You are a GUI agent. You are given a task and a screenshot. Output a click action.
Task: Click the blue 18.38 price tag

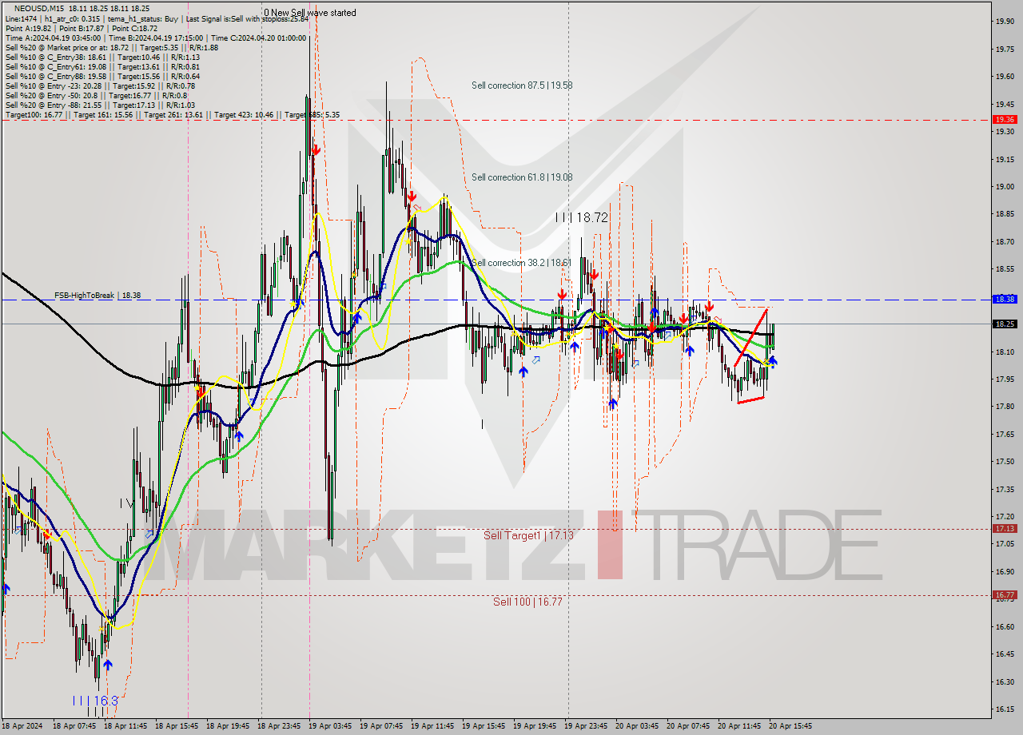tap(1004, 300)
